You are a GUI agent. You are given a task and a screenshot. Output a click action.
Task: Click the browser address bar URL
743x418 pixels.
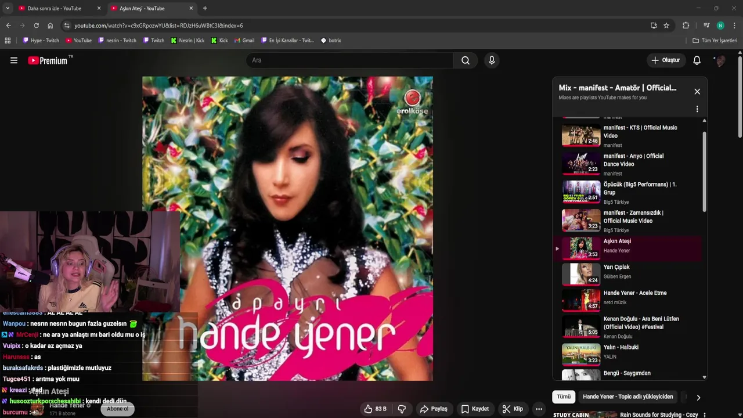[158, 26]
